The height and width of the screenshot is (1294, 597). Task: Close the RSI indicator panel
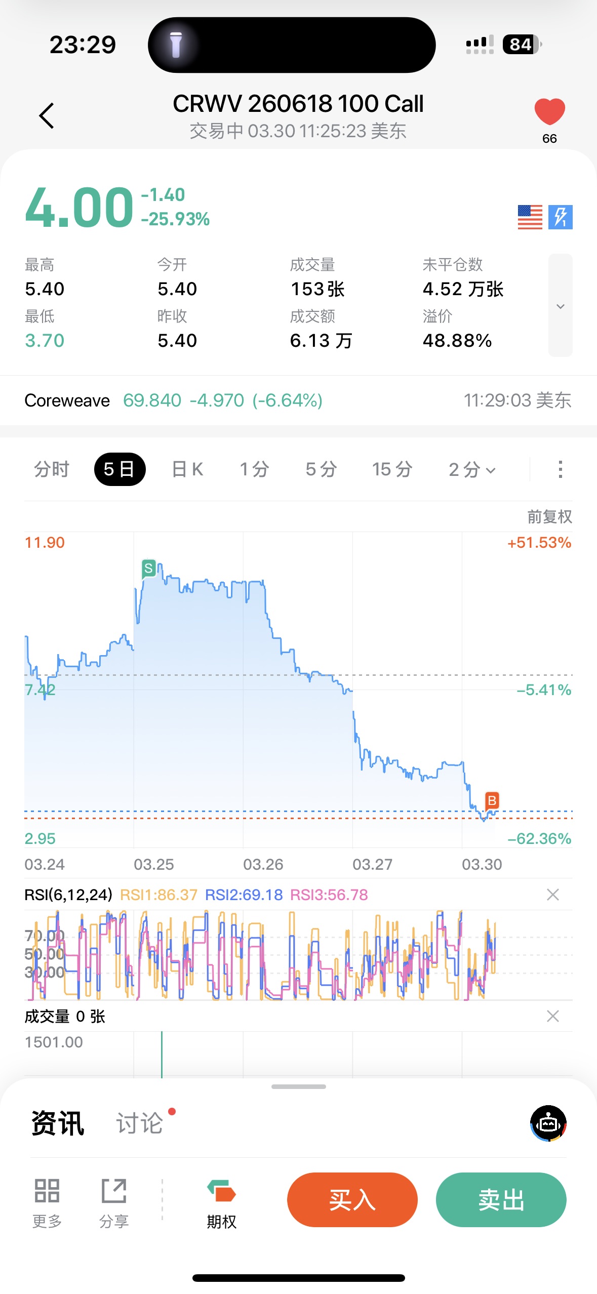tap(552, 895)
